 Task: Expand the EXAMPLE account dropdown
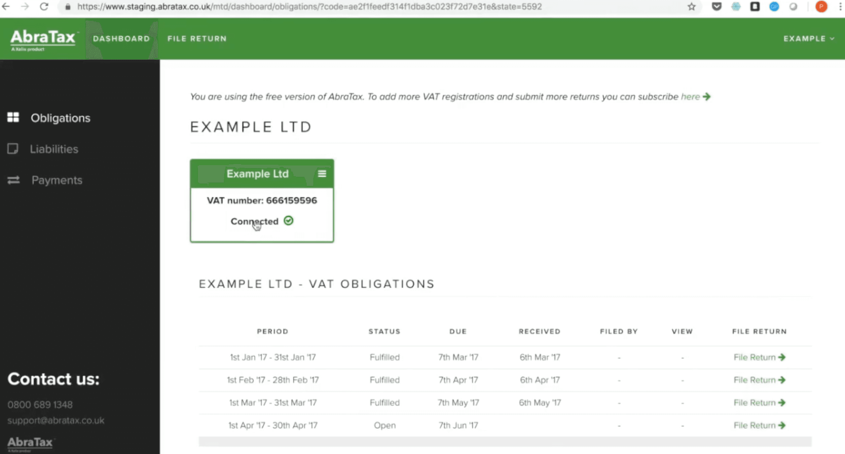pyautogui.click(x=809, y=39)
